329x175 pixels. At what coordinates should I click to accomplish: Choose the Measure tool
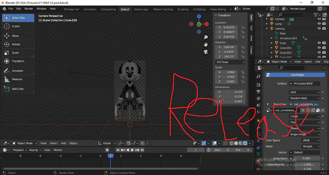pos(18,79)
